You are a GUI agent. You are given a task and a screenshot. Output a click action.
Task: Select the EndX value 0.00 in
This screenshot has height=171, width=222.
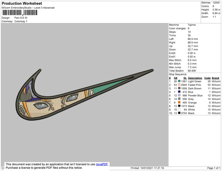click(x=192, y=53)
